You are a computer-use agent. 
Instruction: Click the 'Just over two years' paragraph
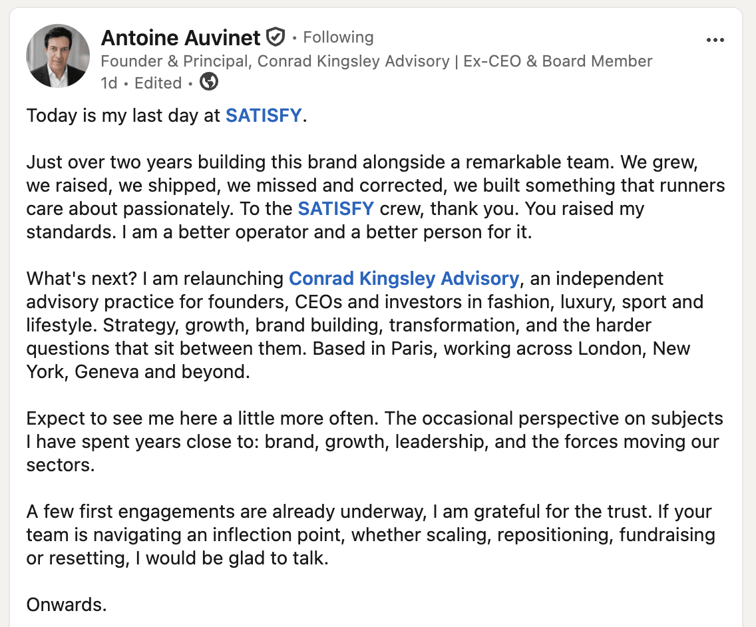click(x=375, y=197)
